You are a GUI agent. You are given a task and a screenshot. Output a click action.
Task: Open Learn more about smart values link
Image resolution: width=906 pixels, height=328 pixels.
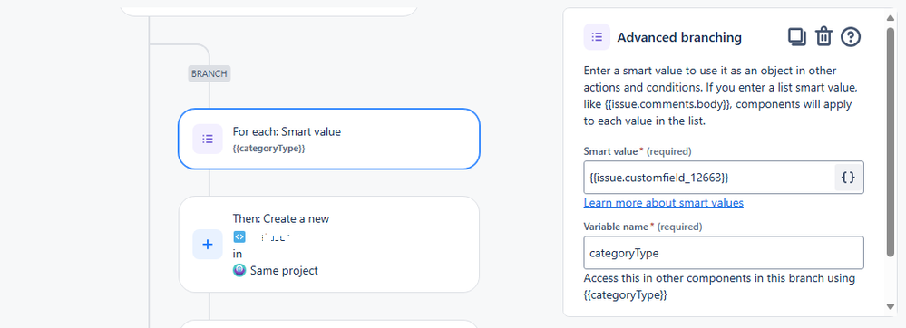(x=663, y=203)
